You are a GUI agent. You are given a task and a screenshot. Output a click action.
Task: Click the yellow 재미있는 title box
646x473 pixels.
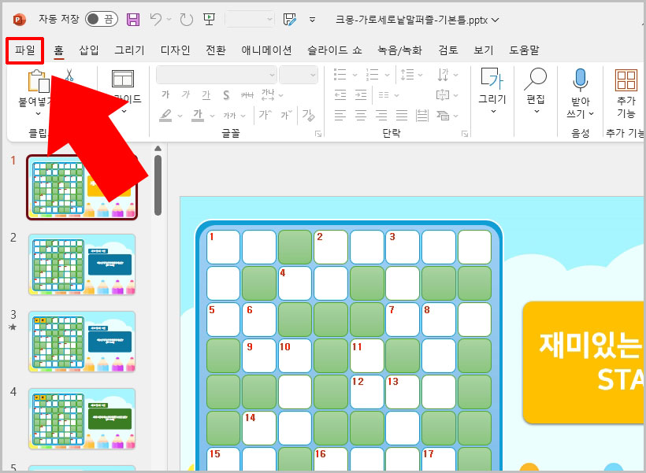pyautogui.click(x=584, y=362)
